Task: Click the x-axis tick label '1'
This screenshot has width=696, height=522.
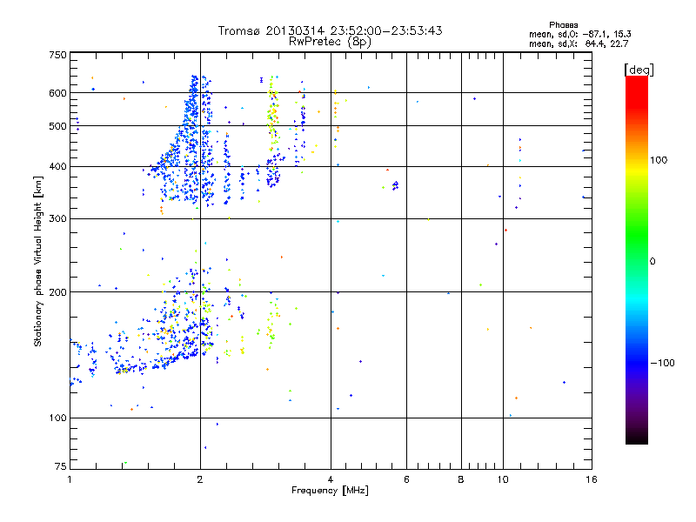Action: 70,479
